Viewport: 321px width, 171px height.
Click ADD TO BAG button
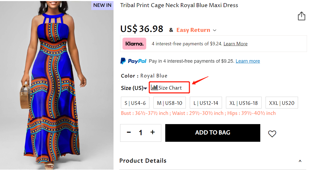[x=213, y=133]
